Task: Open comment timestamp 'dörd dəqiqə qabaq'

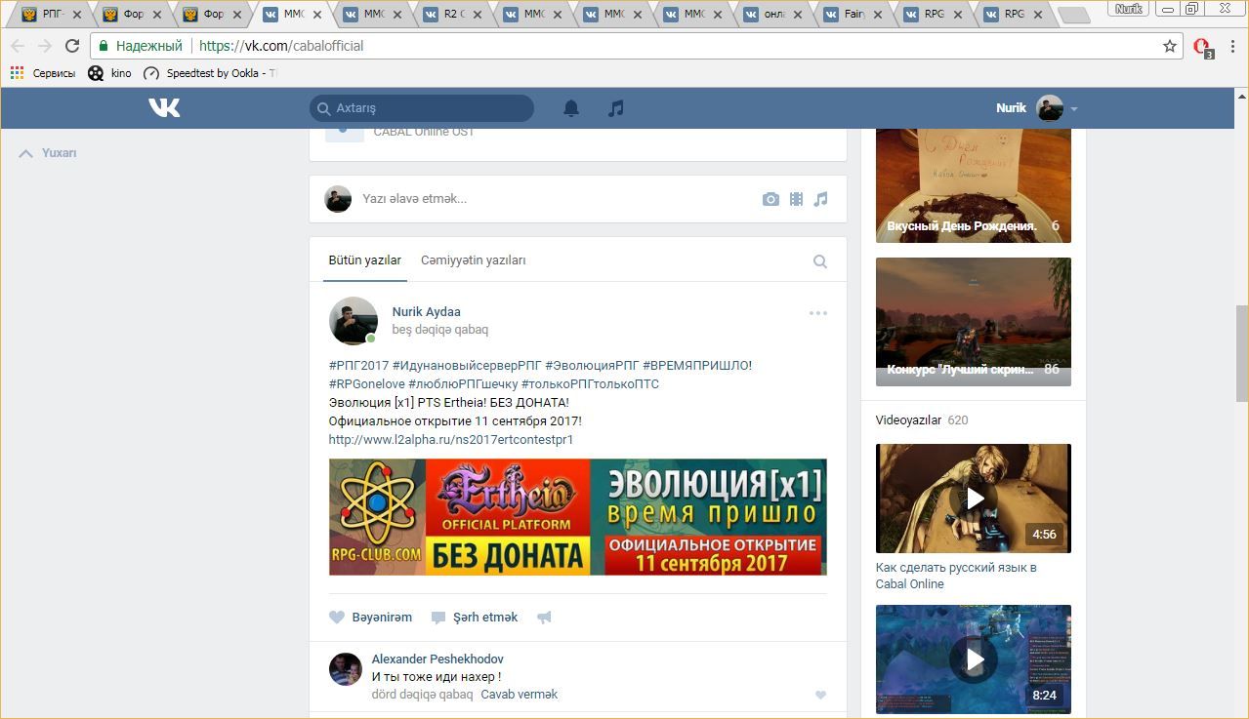Action: click(422, 695)
